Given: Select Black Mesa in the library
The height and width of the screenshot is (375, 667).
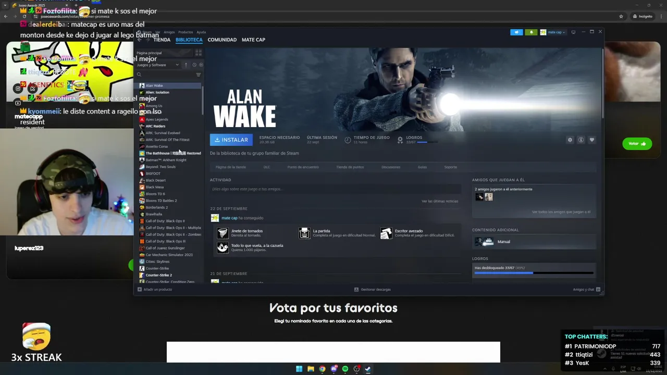Looking at the screenshot, I should (154, 187).
